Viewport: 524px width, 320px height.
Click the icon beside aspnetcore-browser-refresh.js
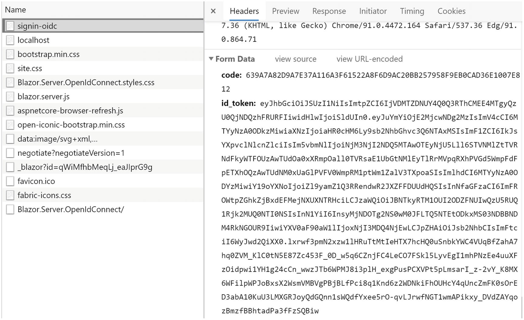[10, 111]
